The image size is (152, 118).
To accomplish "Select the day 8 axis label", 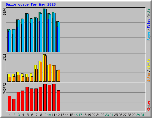I will (x=41, y=115).
